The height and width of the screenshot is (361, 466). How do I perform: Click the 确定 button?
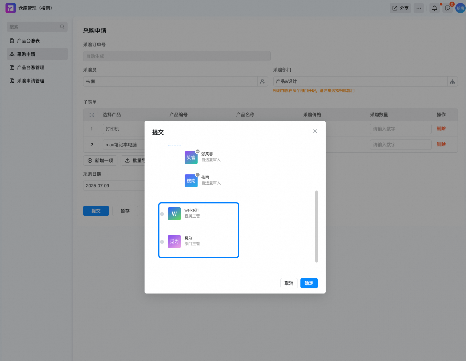coord(309,283)
